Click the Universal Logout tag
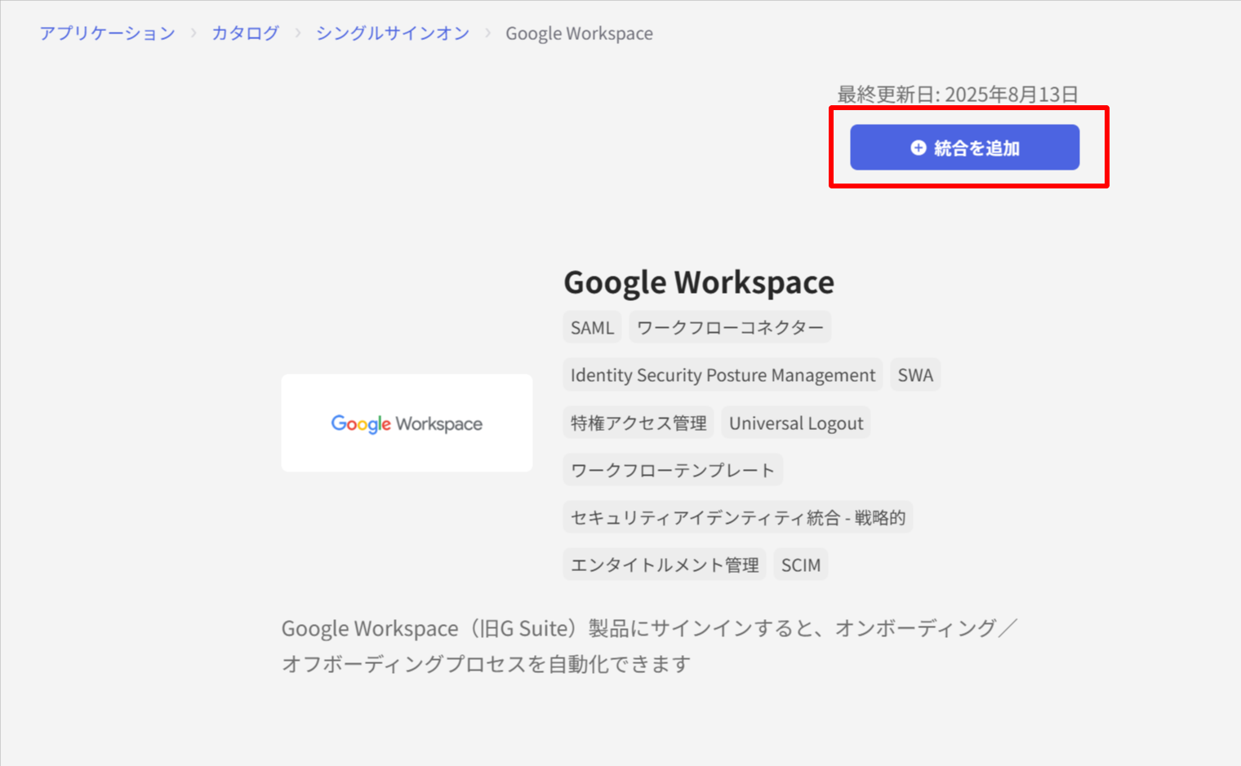 point(795,423)
